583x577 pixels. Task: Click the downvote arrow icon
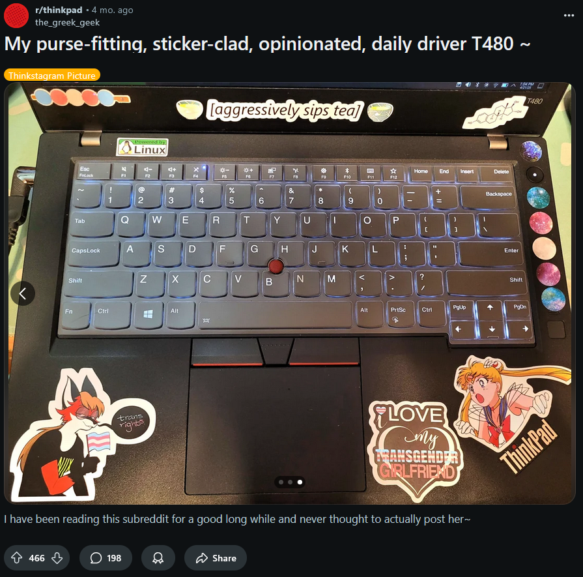click(57, 557)
